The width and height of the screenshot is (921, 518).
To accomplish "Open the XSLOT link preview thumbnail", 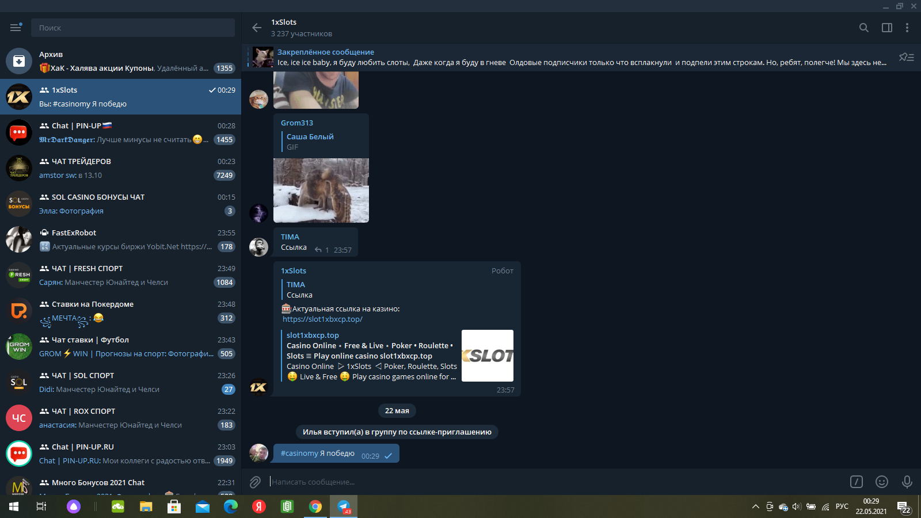I will coord(488,356).
